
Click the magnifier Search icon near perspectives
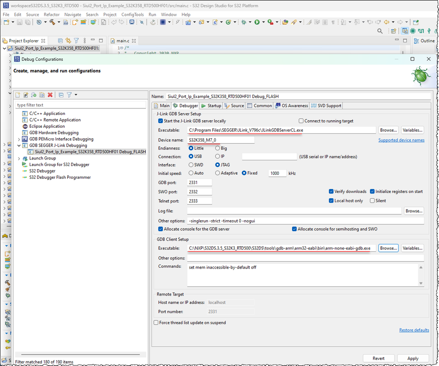(380, 31)
